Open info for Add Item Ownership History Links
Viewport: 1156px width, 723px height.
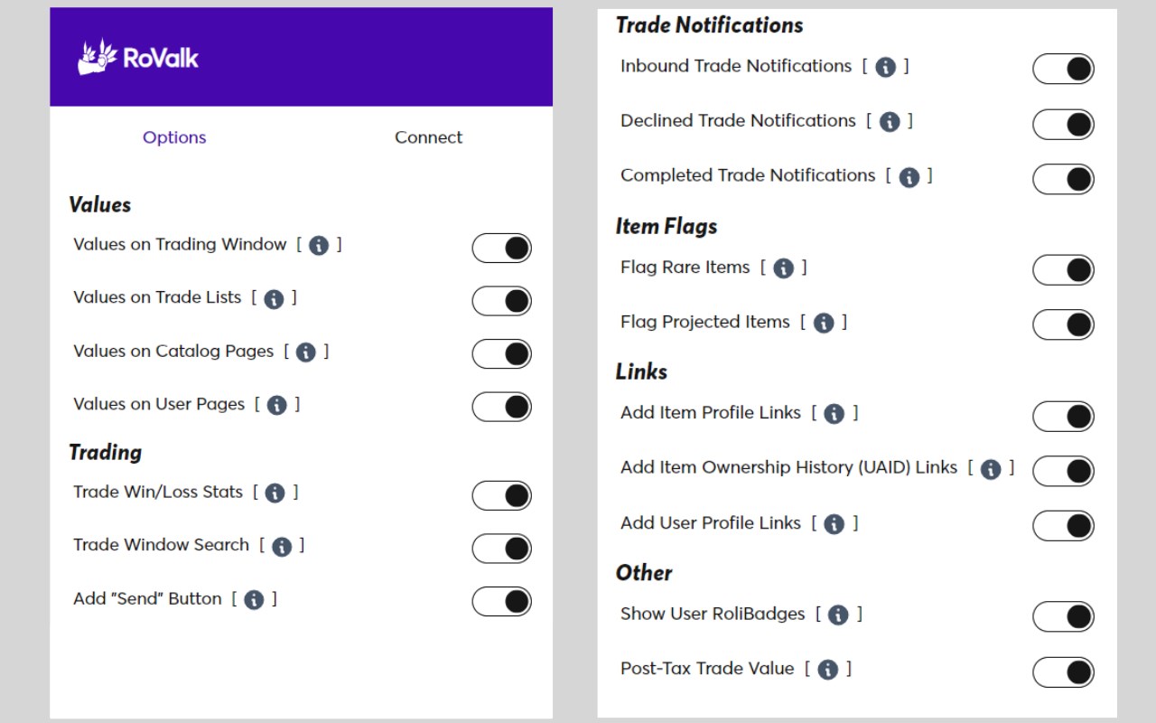[991, 469]
